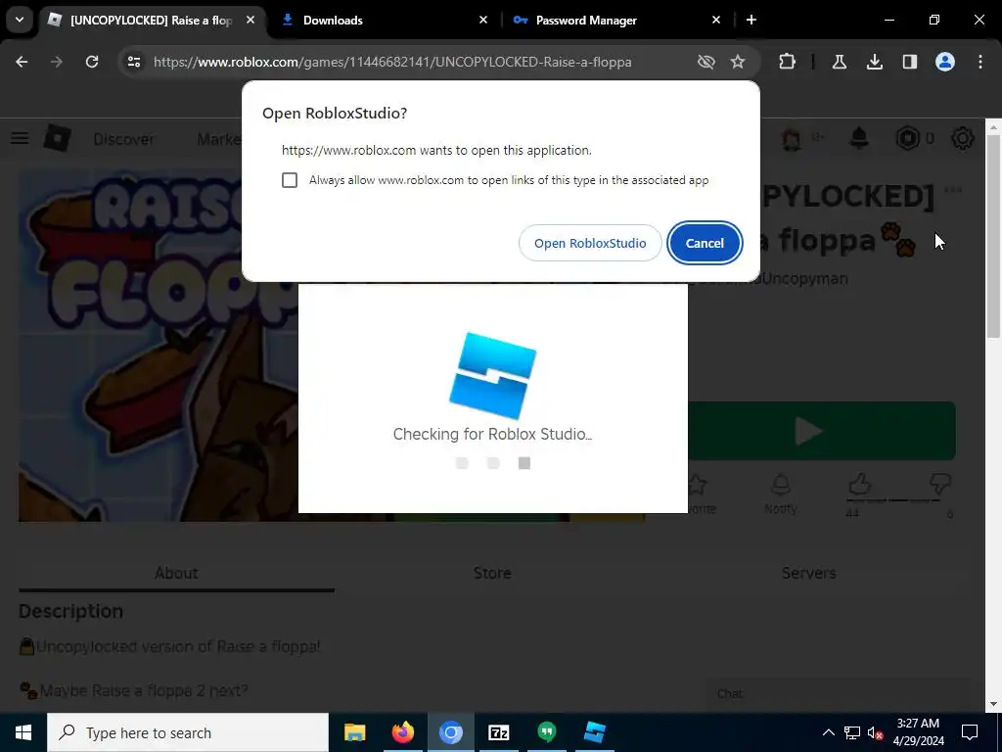The image size is (1002, 752).
Task: Dislike the game with thumbs down
Action: 940,486
